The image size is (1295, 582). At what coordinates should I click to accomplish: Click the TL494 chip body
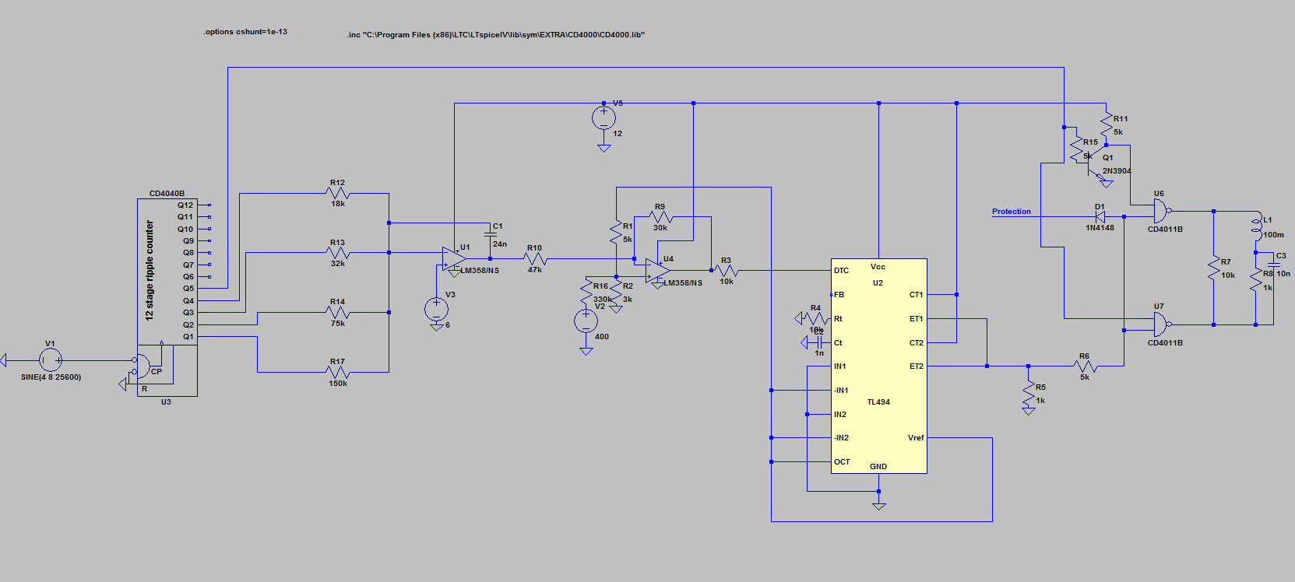pyautogui.click(x=878, y=366)
